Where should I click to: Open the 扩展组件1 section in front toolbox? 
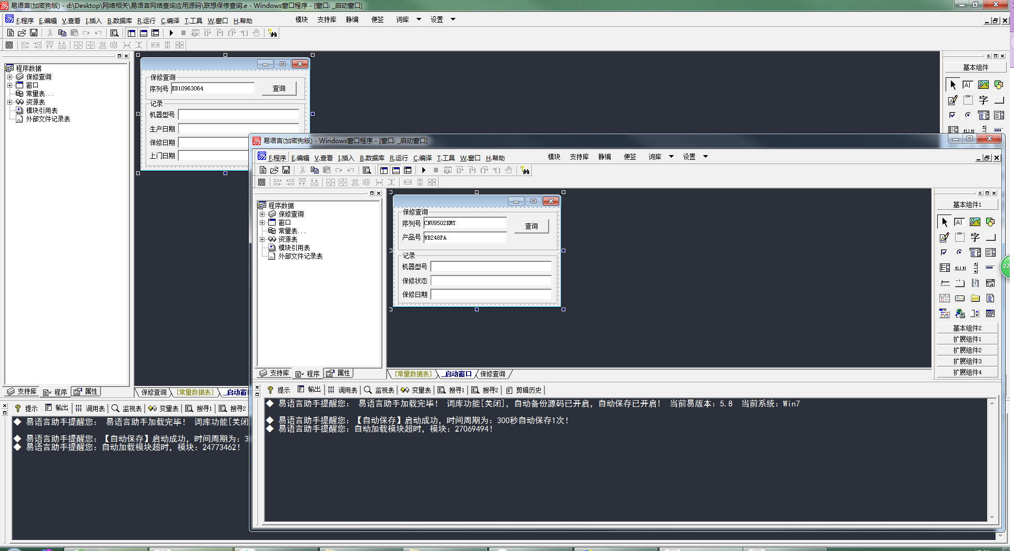pos(967,339)
